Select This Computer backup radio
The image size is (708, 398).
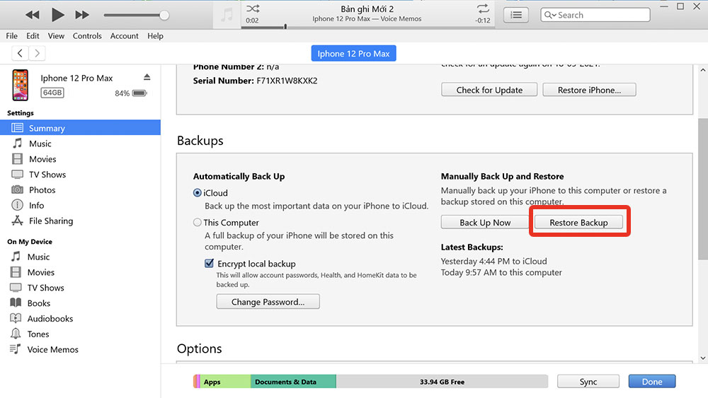point(198,222)
